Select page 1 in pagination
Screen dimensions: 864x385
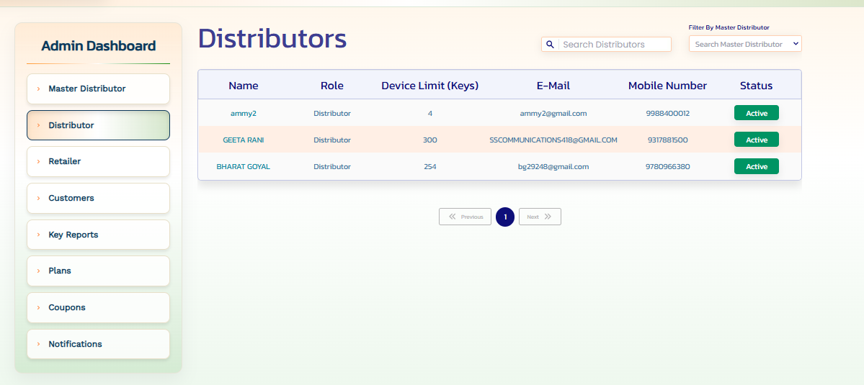point(505,217)
